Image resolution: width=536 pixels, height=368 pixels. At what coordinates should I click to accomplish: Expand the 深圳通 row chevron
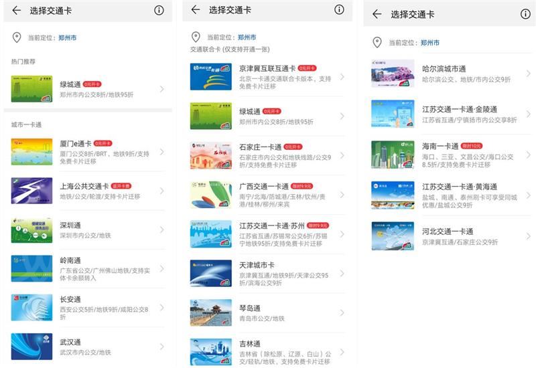161,229
